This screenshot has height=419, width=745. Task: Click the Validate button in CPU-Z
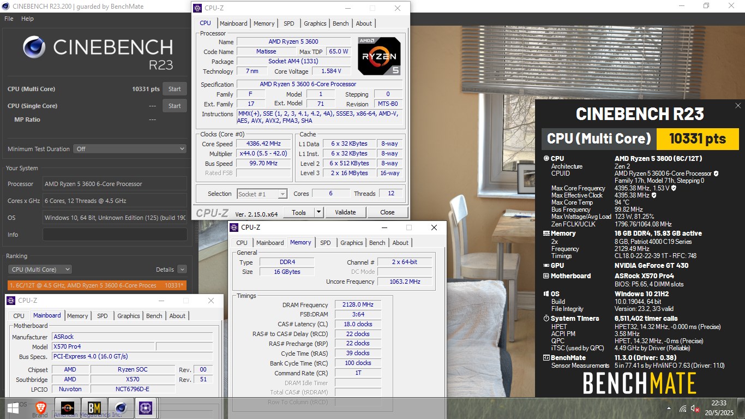pos(345,212)
